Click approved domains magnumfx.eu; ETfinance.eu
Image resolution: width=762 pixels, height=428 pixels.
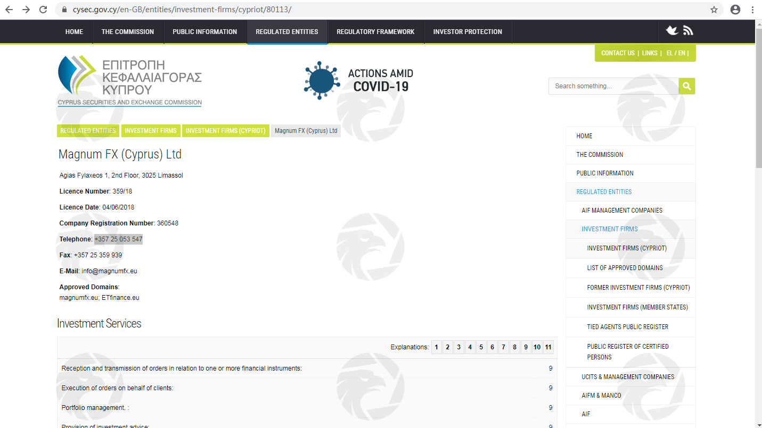100,298
